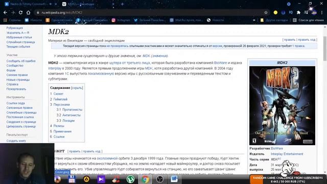
Task: Open не проверялась link in review notice
Action: click(x=117, y=46)
